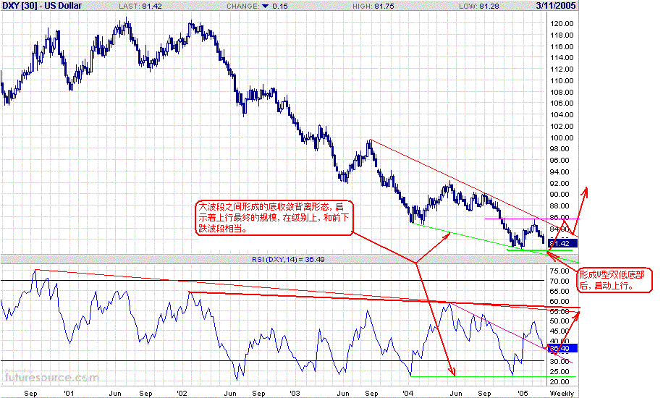The width and height of the screenshot is (663, 398).
Task: Click the blue 81.42 current price tag
Action: pos(562,243)
